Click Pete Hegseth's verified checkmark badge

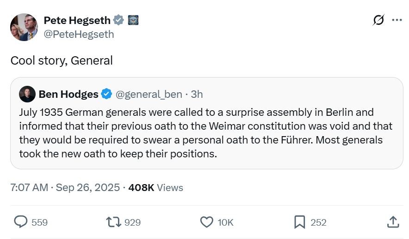coord(119,20)
